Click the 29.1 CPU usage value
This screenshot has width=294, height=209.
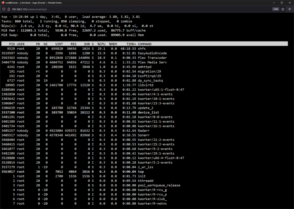coord(101,49)
